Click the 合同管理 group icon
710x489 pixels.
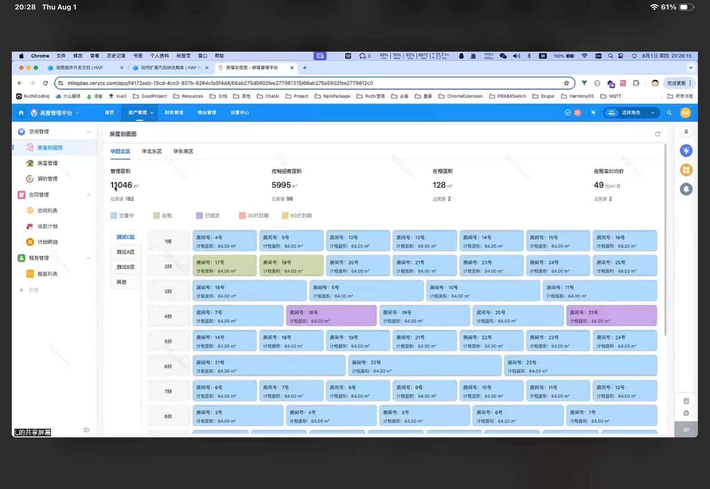click(x=21, y=195)
